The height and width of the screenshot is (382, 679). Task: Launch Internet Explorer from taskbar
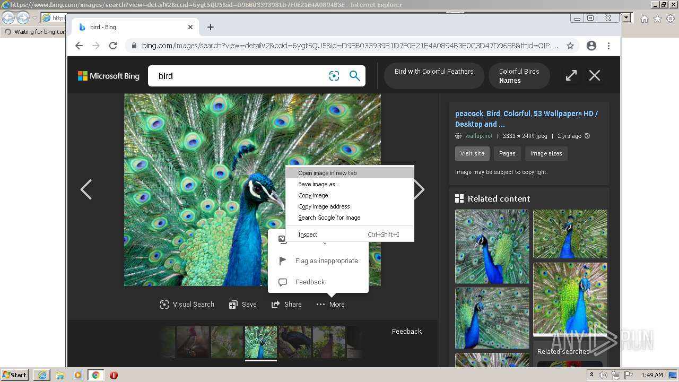click(x=42, y=375)
